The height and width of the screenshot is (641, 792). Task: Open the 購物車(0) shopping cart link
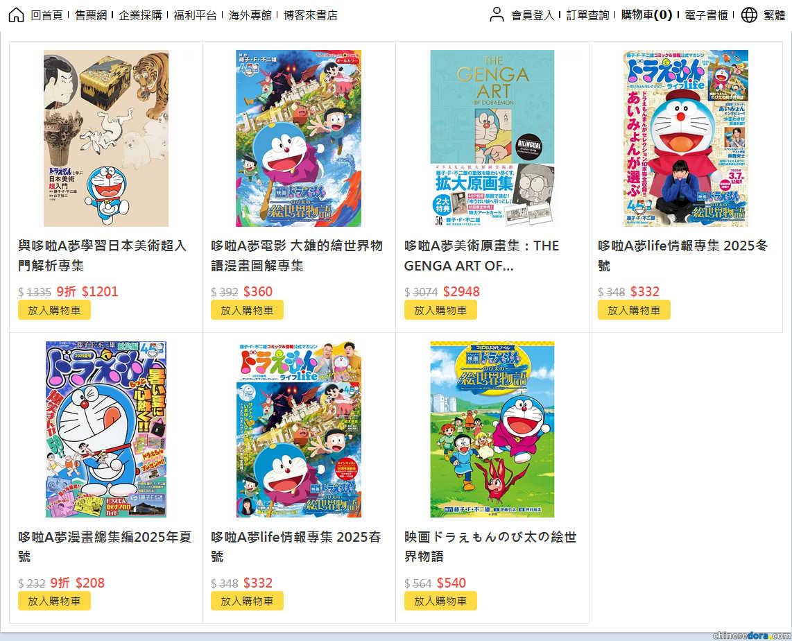pos(646,15)
